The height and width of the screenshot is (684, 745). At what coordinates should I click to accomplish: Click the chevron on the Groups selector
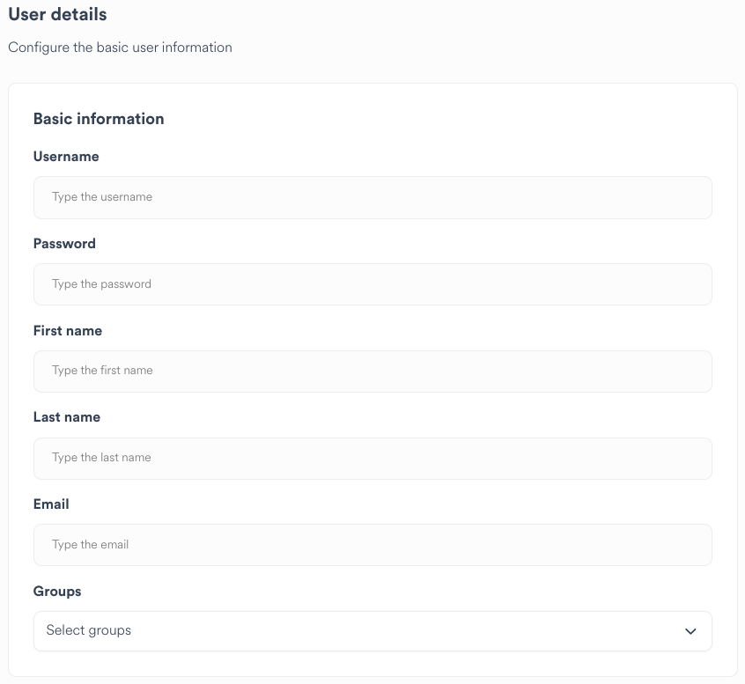tap(690, 631)
